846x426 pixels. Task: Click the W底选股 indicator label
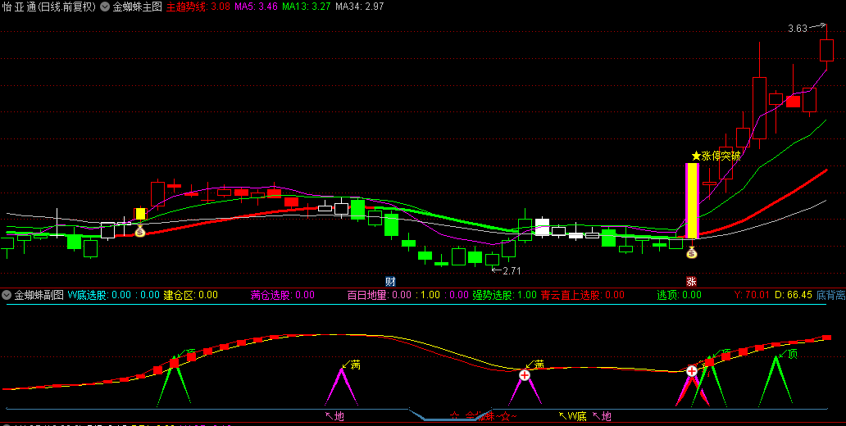87,295
